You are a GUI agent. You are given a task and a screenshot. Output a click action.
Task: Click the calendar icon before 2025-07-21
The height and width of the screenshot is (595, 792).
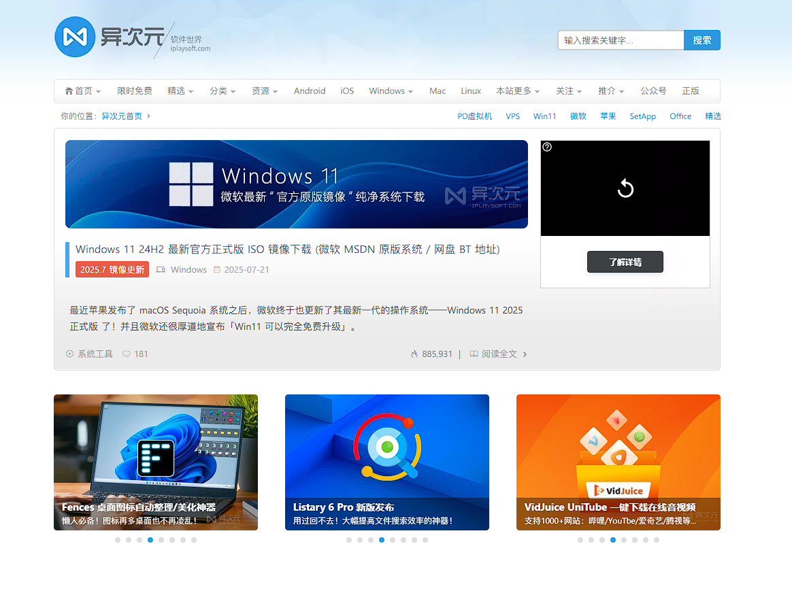pyautogui.click(x=216, y=269)
